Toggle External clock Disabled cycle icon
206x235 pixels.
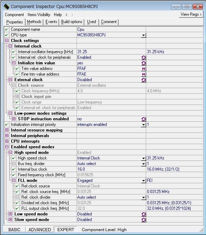pos(143,80)
